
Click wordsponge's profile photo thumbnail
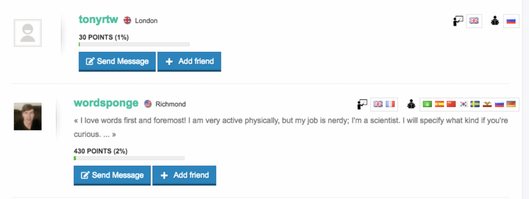[x=28, y=116]
